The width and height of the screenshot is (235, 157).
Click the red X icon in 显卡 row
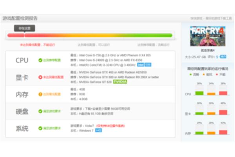[40, 77]
